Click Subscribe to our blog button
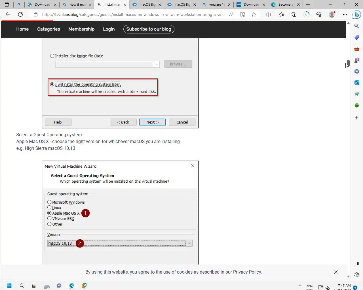The image size is (363, 290). pos(149,29)
